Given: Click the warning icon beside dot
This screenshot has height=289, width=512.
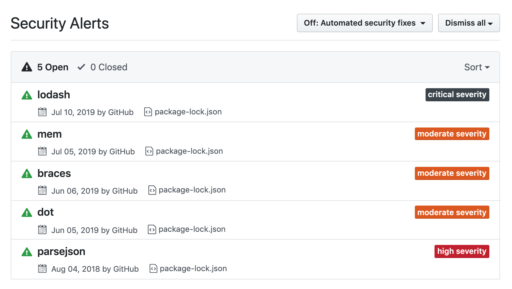Looking at the screenshot, I should 27,213.
